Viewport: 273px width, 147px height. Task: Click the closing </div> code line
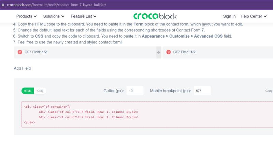(29, 122)
